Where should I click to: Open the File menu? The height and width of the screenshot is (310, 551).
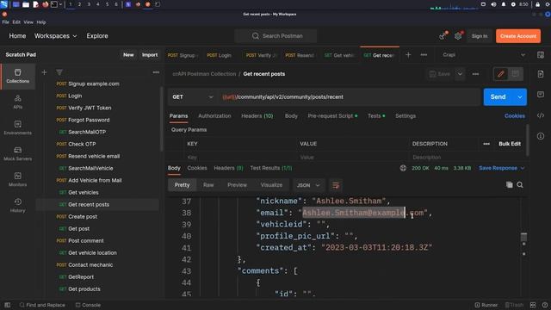pyautogui.click(x=6, y=22)
